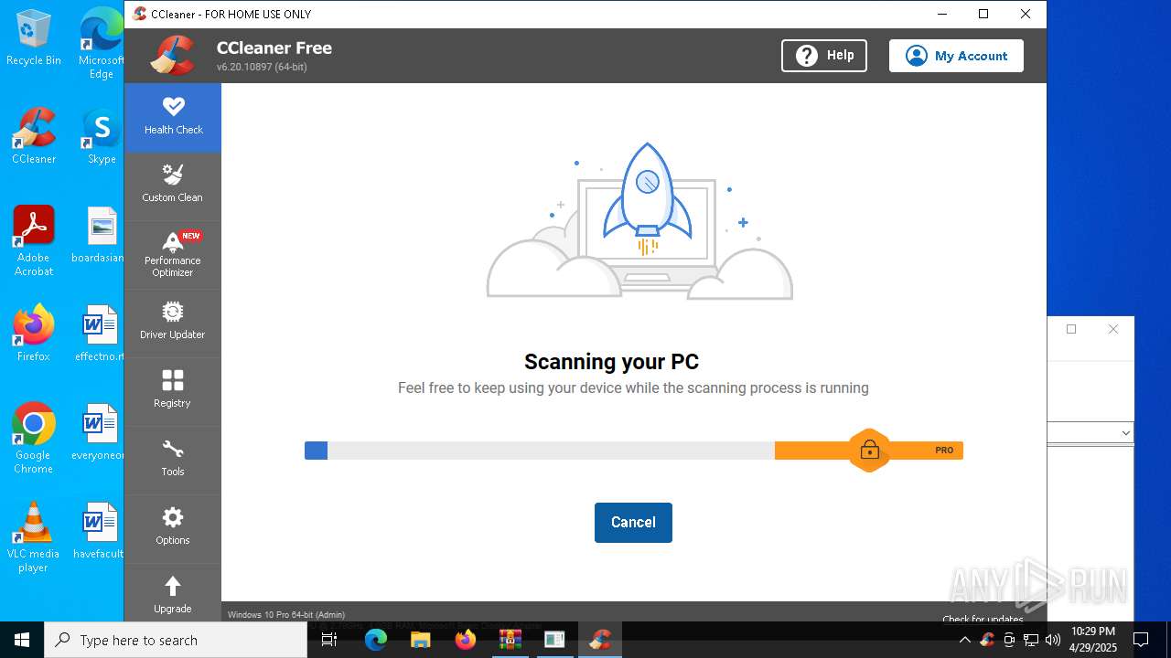
Task: Open My Account
Action: pyautogui.click(x=956, y=56)
